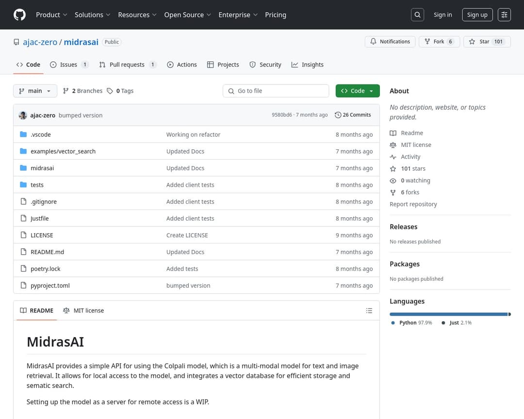524x419 pixels.
Task: Click the Pricing link in header
Action: [x=276, y=15]
